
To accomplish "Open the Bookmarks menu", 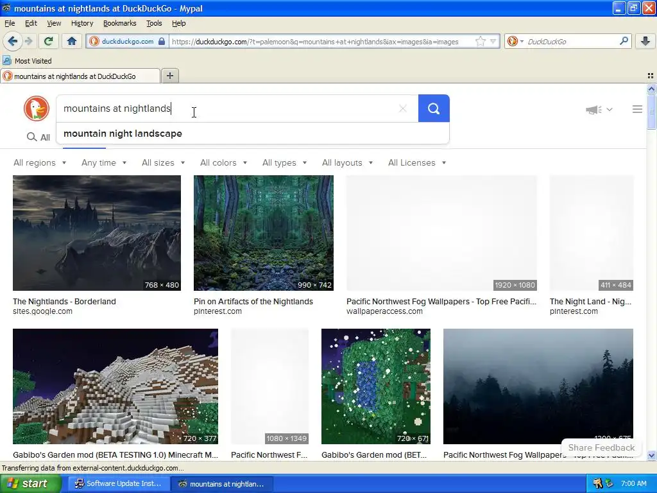I will pos(120,23).
